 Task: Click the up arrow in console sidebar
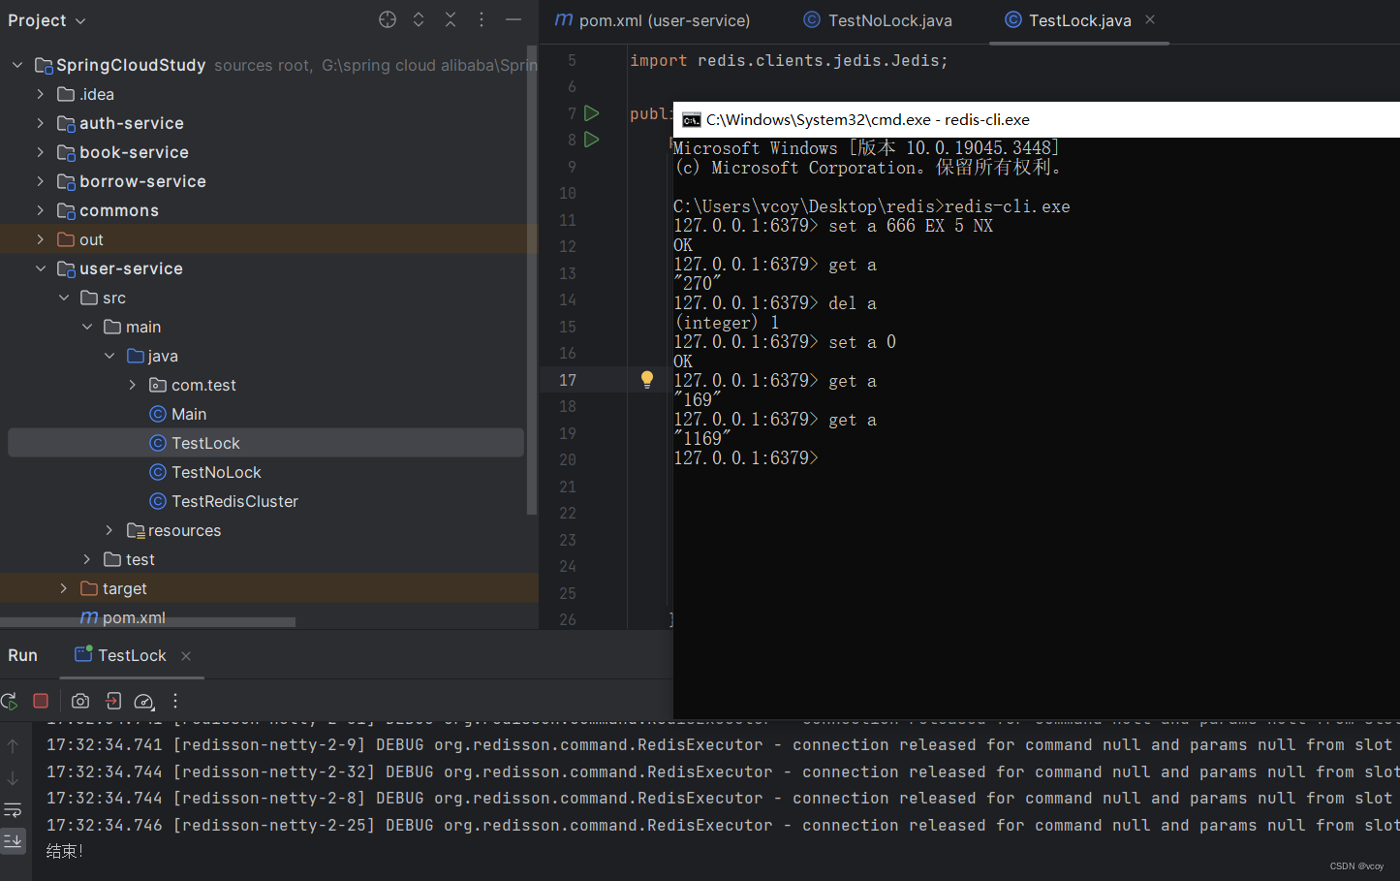tap(13, 746)
